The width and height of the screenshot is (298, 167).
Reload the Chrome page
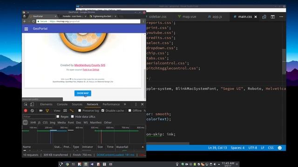(33, 21)
